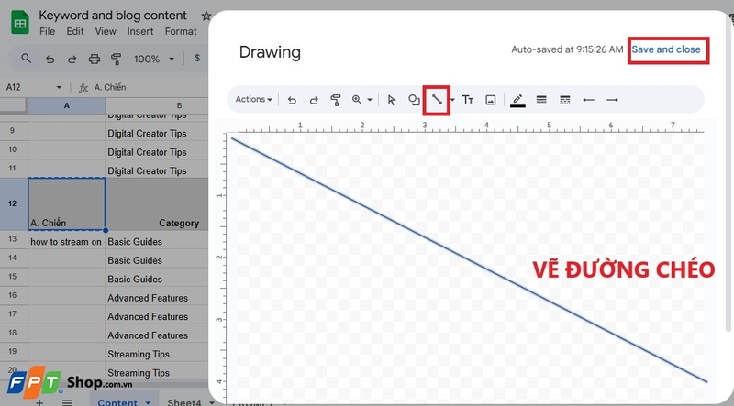Screen dimensions: 734x406
Task: Select row 12 header
Action: (13, 203)
